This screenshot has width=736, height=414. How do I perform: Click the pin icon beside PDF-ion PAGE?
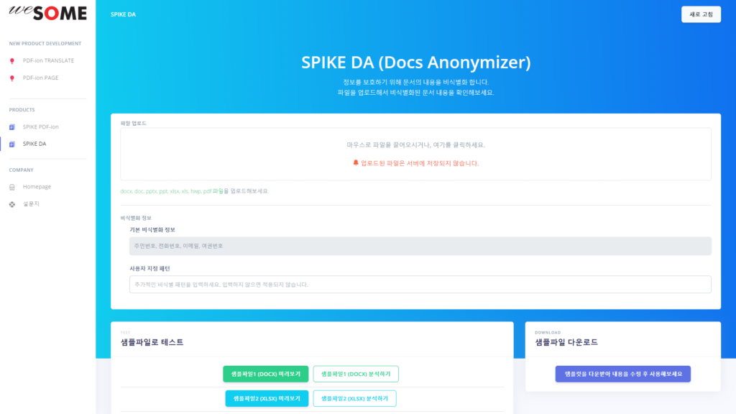11,78
